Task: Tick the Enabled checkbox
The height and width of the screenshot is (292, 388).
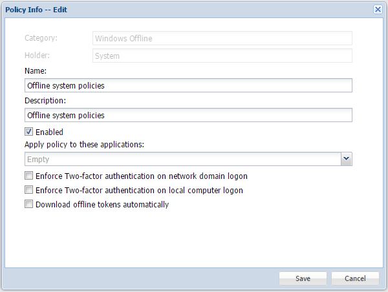Action: click(29, 132)
